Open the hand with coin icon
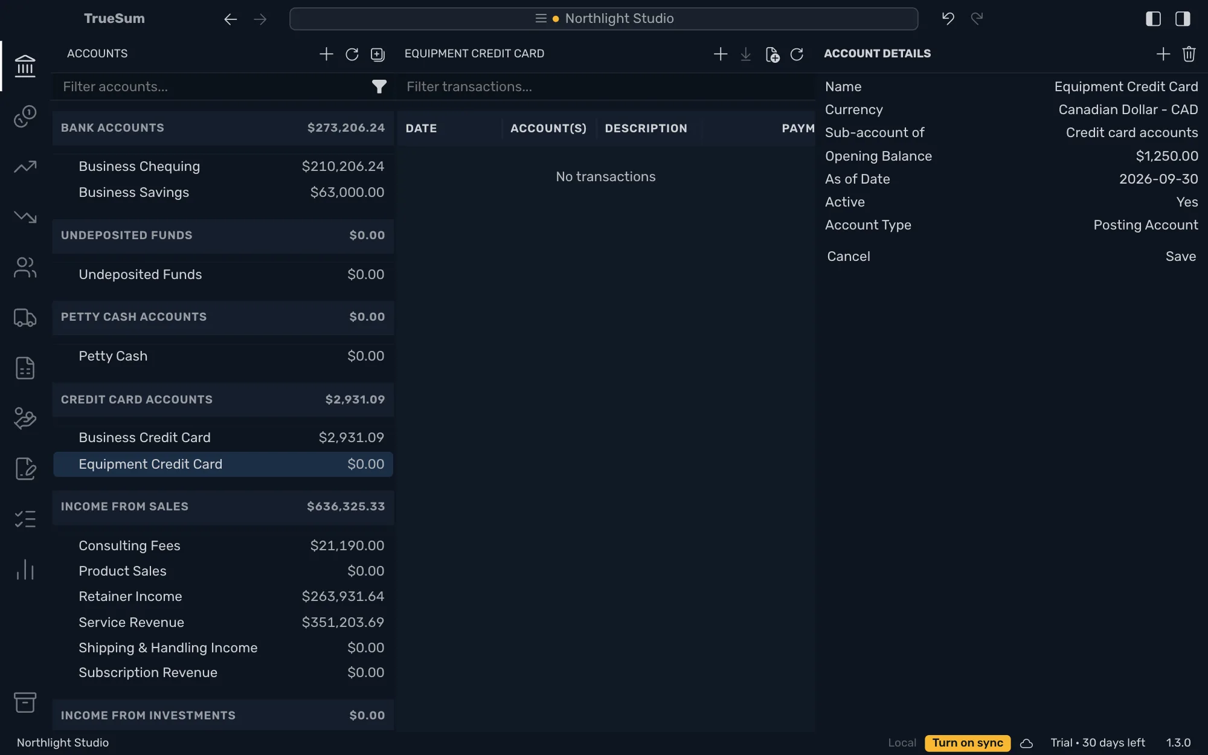Screen dimensions: 1208x755 pyautogui.click(x=25, y=418)
